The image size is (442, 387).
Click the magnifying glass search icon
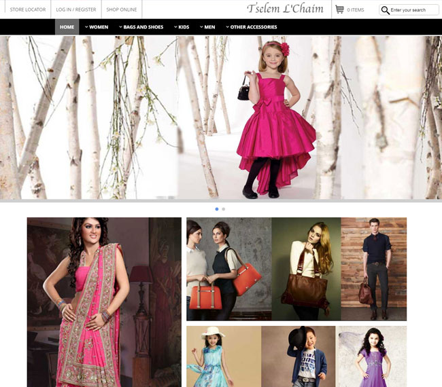point(386,10)
